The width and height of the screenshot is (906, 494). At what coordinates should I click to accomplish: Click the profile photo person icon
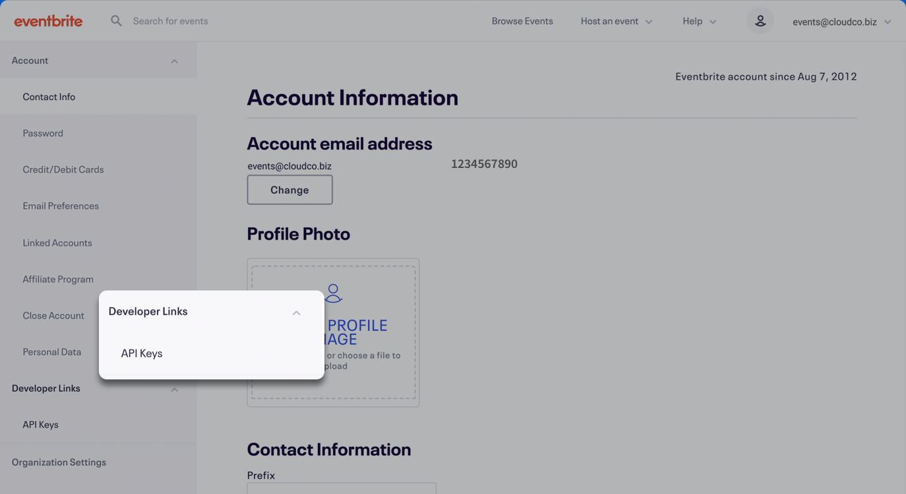click(334, 293)
